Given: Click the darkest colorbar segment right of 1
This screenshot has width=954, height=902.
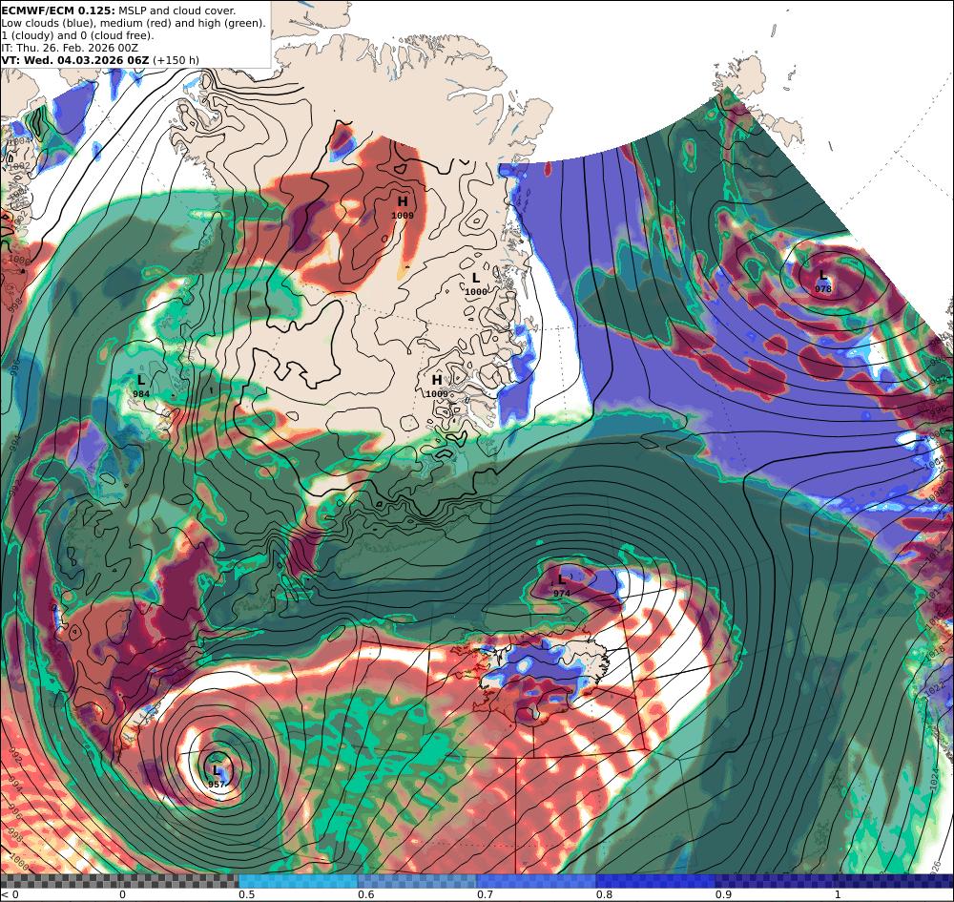Looking at the screenshot, I should point(894,881).
